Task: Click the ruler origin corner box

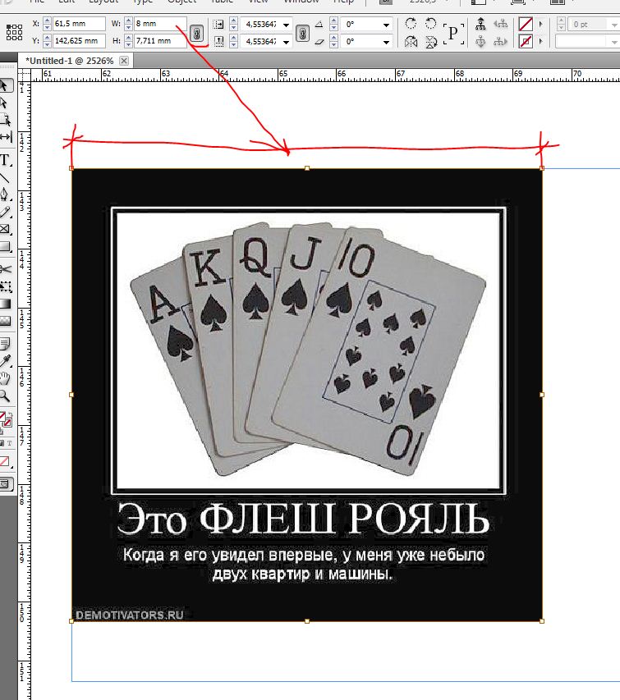Action: click(x=24, y=75)
